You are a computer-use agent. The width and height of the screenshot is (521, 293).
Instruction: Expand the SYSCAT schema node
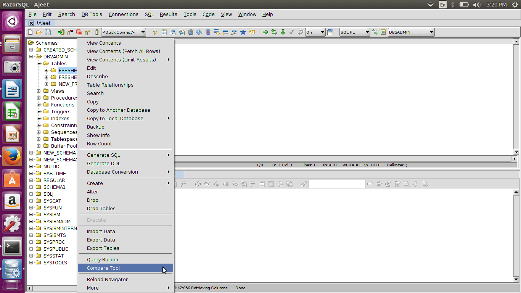pos(31,201)
